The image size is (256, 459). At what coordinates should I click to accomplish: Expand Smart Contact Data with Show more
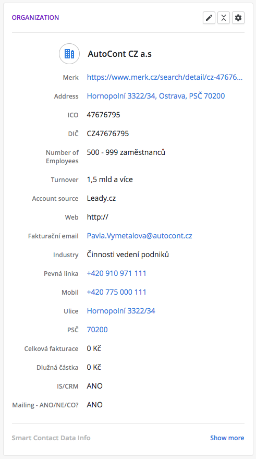[227, 438]
